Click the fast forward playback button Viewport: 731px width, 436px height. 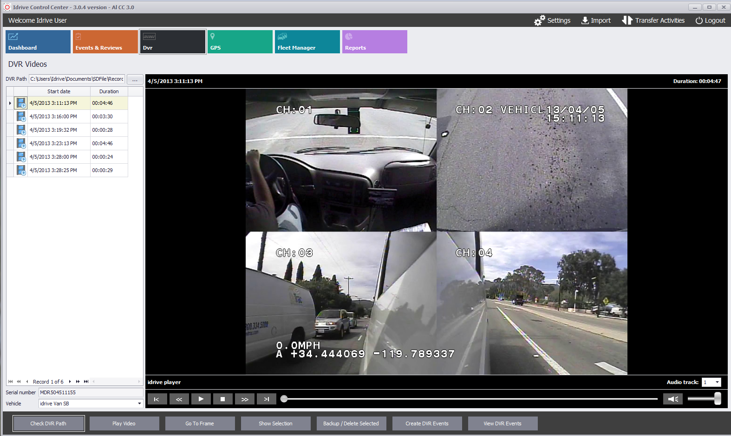245,399
